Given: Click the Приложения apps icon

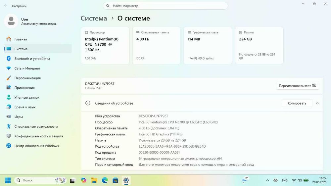Looking at the screenshot, I should 9,88.
